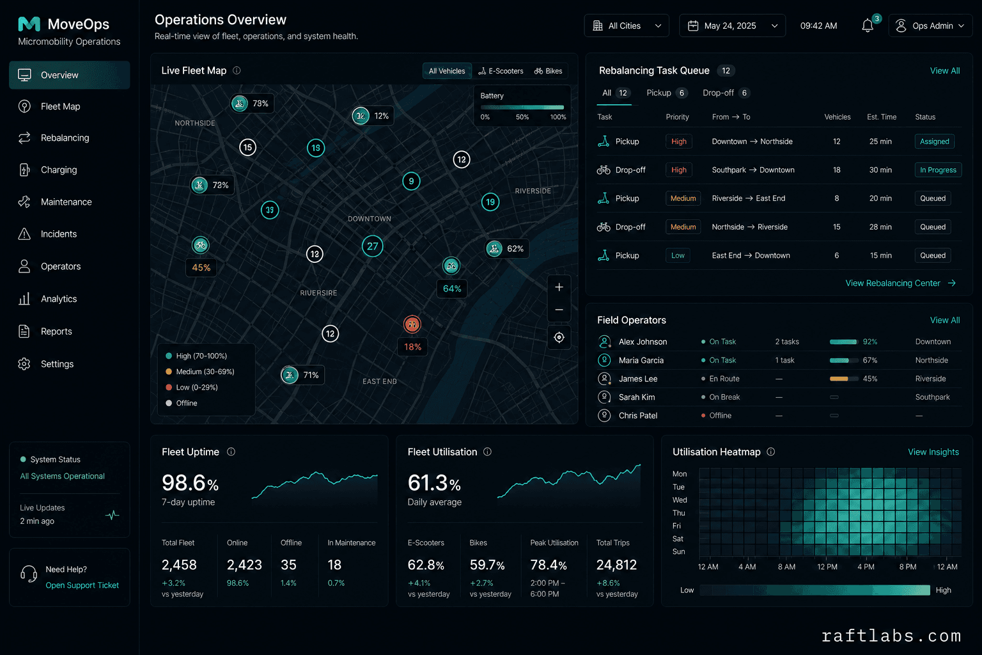Open the Overview page in sidebar
Viewport: 982px width, 655px height.
[x=70, y=75]
